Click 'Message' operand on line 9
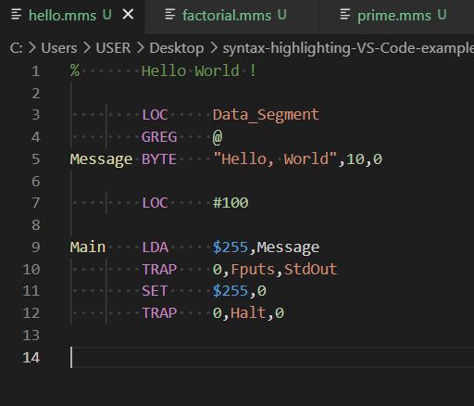Viewport: 474px width, 406px height. 288,247
